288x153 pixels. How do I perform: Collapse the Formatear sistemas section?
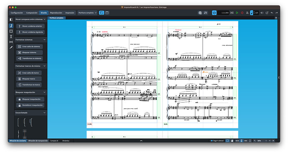44,40
